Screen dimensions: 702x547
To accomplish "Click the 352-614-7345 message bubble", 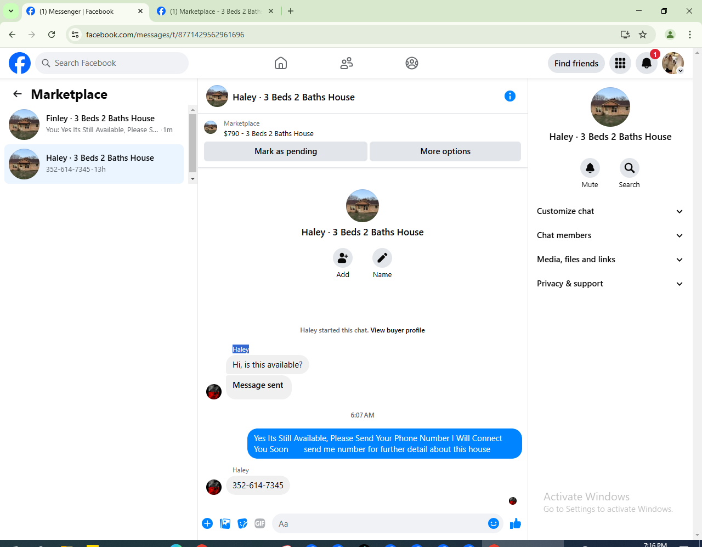I will coord(258,486).
